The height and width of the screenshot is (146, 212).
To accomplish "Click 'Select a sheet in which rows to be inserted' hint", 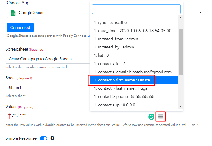I will [x=36, y=67].
